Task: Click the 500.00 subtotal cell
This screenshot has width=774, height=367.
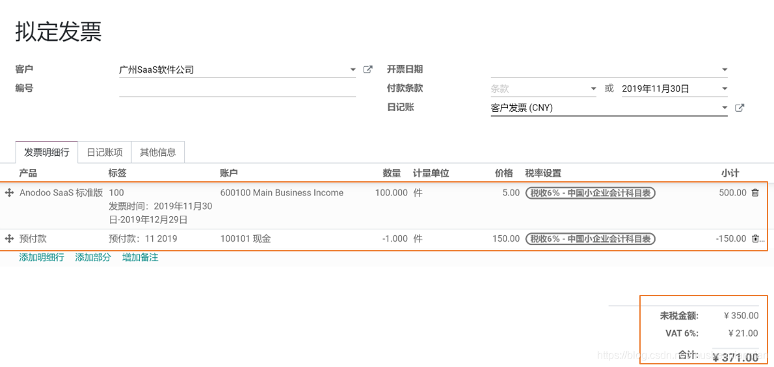Action: click(x=732, y=193)
